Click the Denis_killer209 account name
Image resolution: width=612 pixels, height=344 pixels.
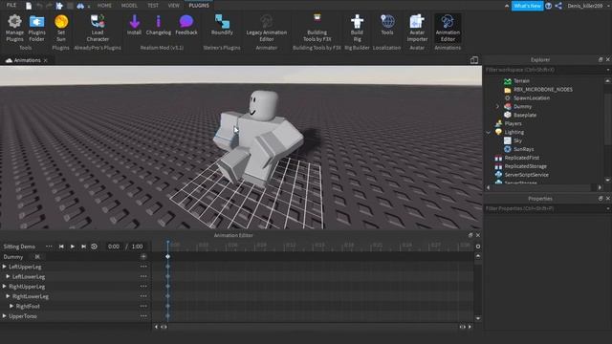click(x=585, y=6)
